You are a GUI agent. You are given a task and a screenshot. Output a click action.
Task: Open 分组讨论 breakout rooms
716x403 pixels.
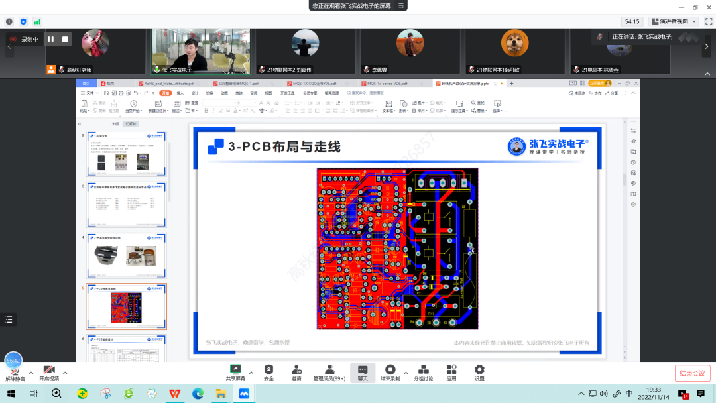tap(423, 370)
